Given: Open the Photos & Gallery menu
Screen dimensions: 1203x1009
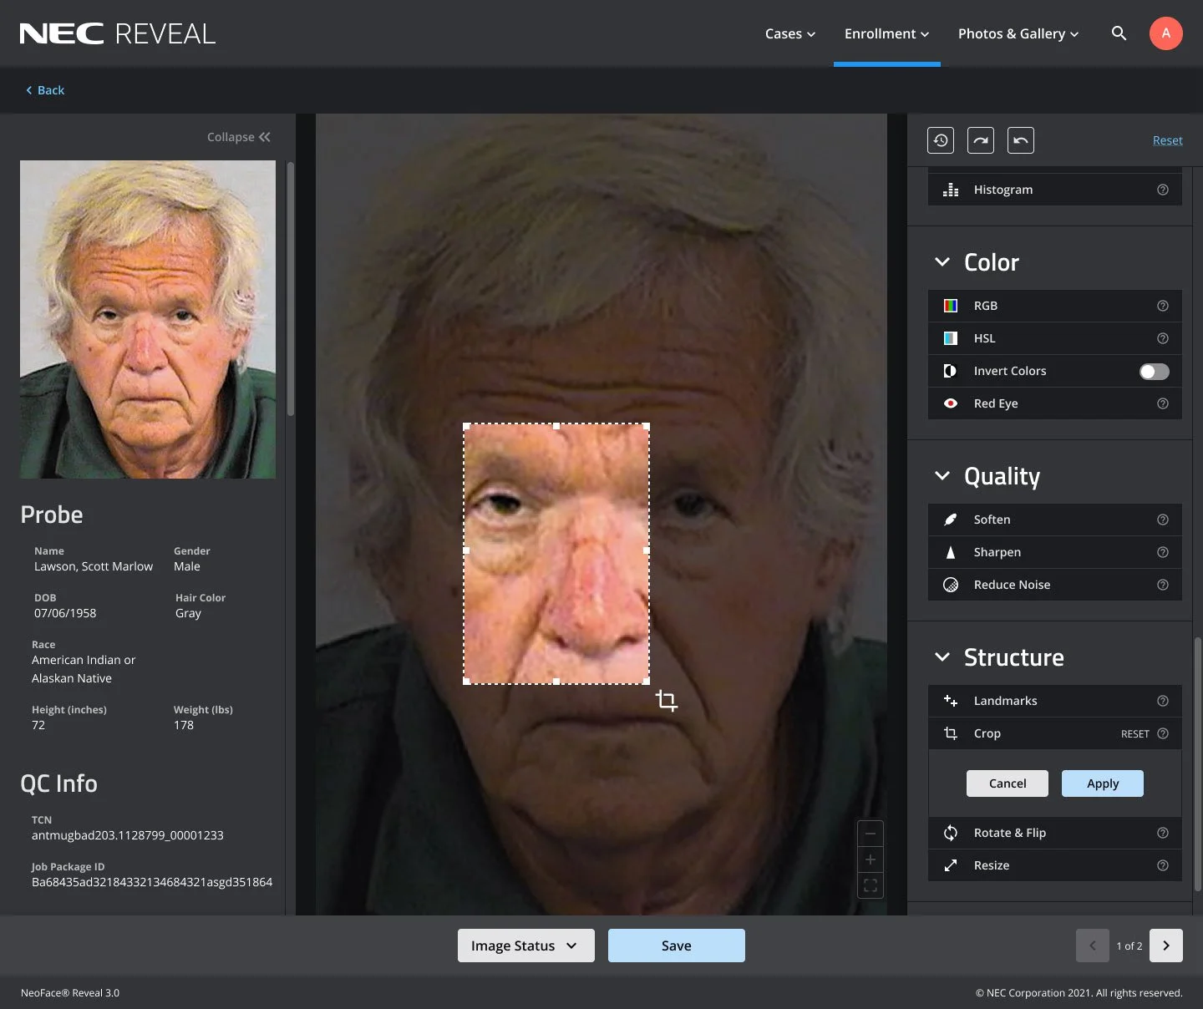Looking at the screenshot, I should (1018, 33).
